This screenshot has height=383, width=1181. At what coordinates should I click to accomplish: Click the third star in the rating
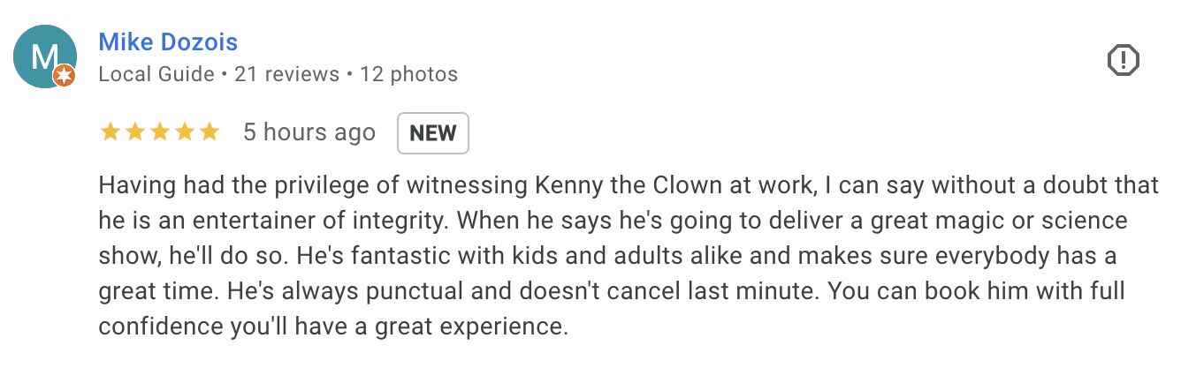[160, 132]
